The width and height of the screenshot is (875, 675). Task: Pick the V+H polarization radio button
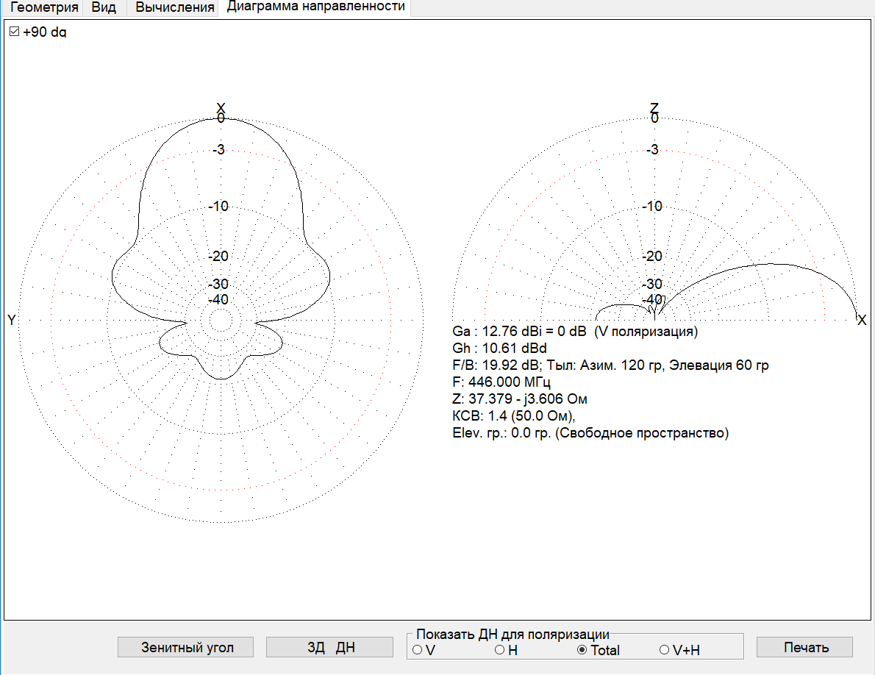[x=664, y=650]
